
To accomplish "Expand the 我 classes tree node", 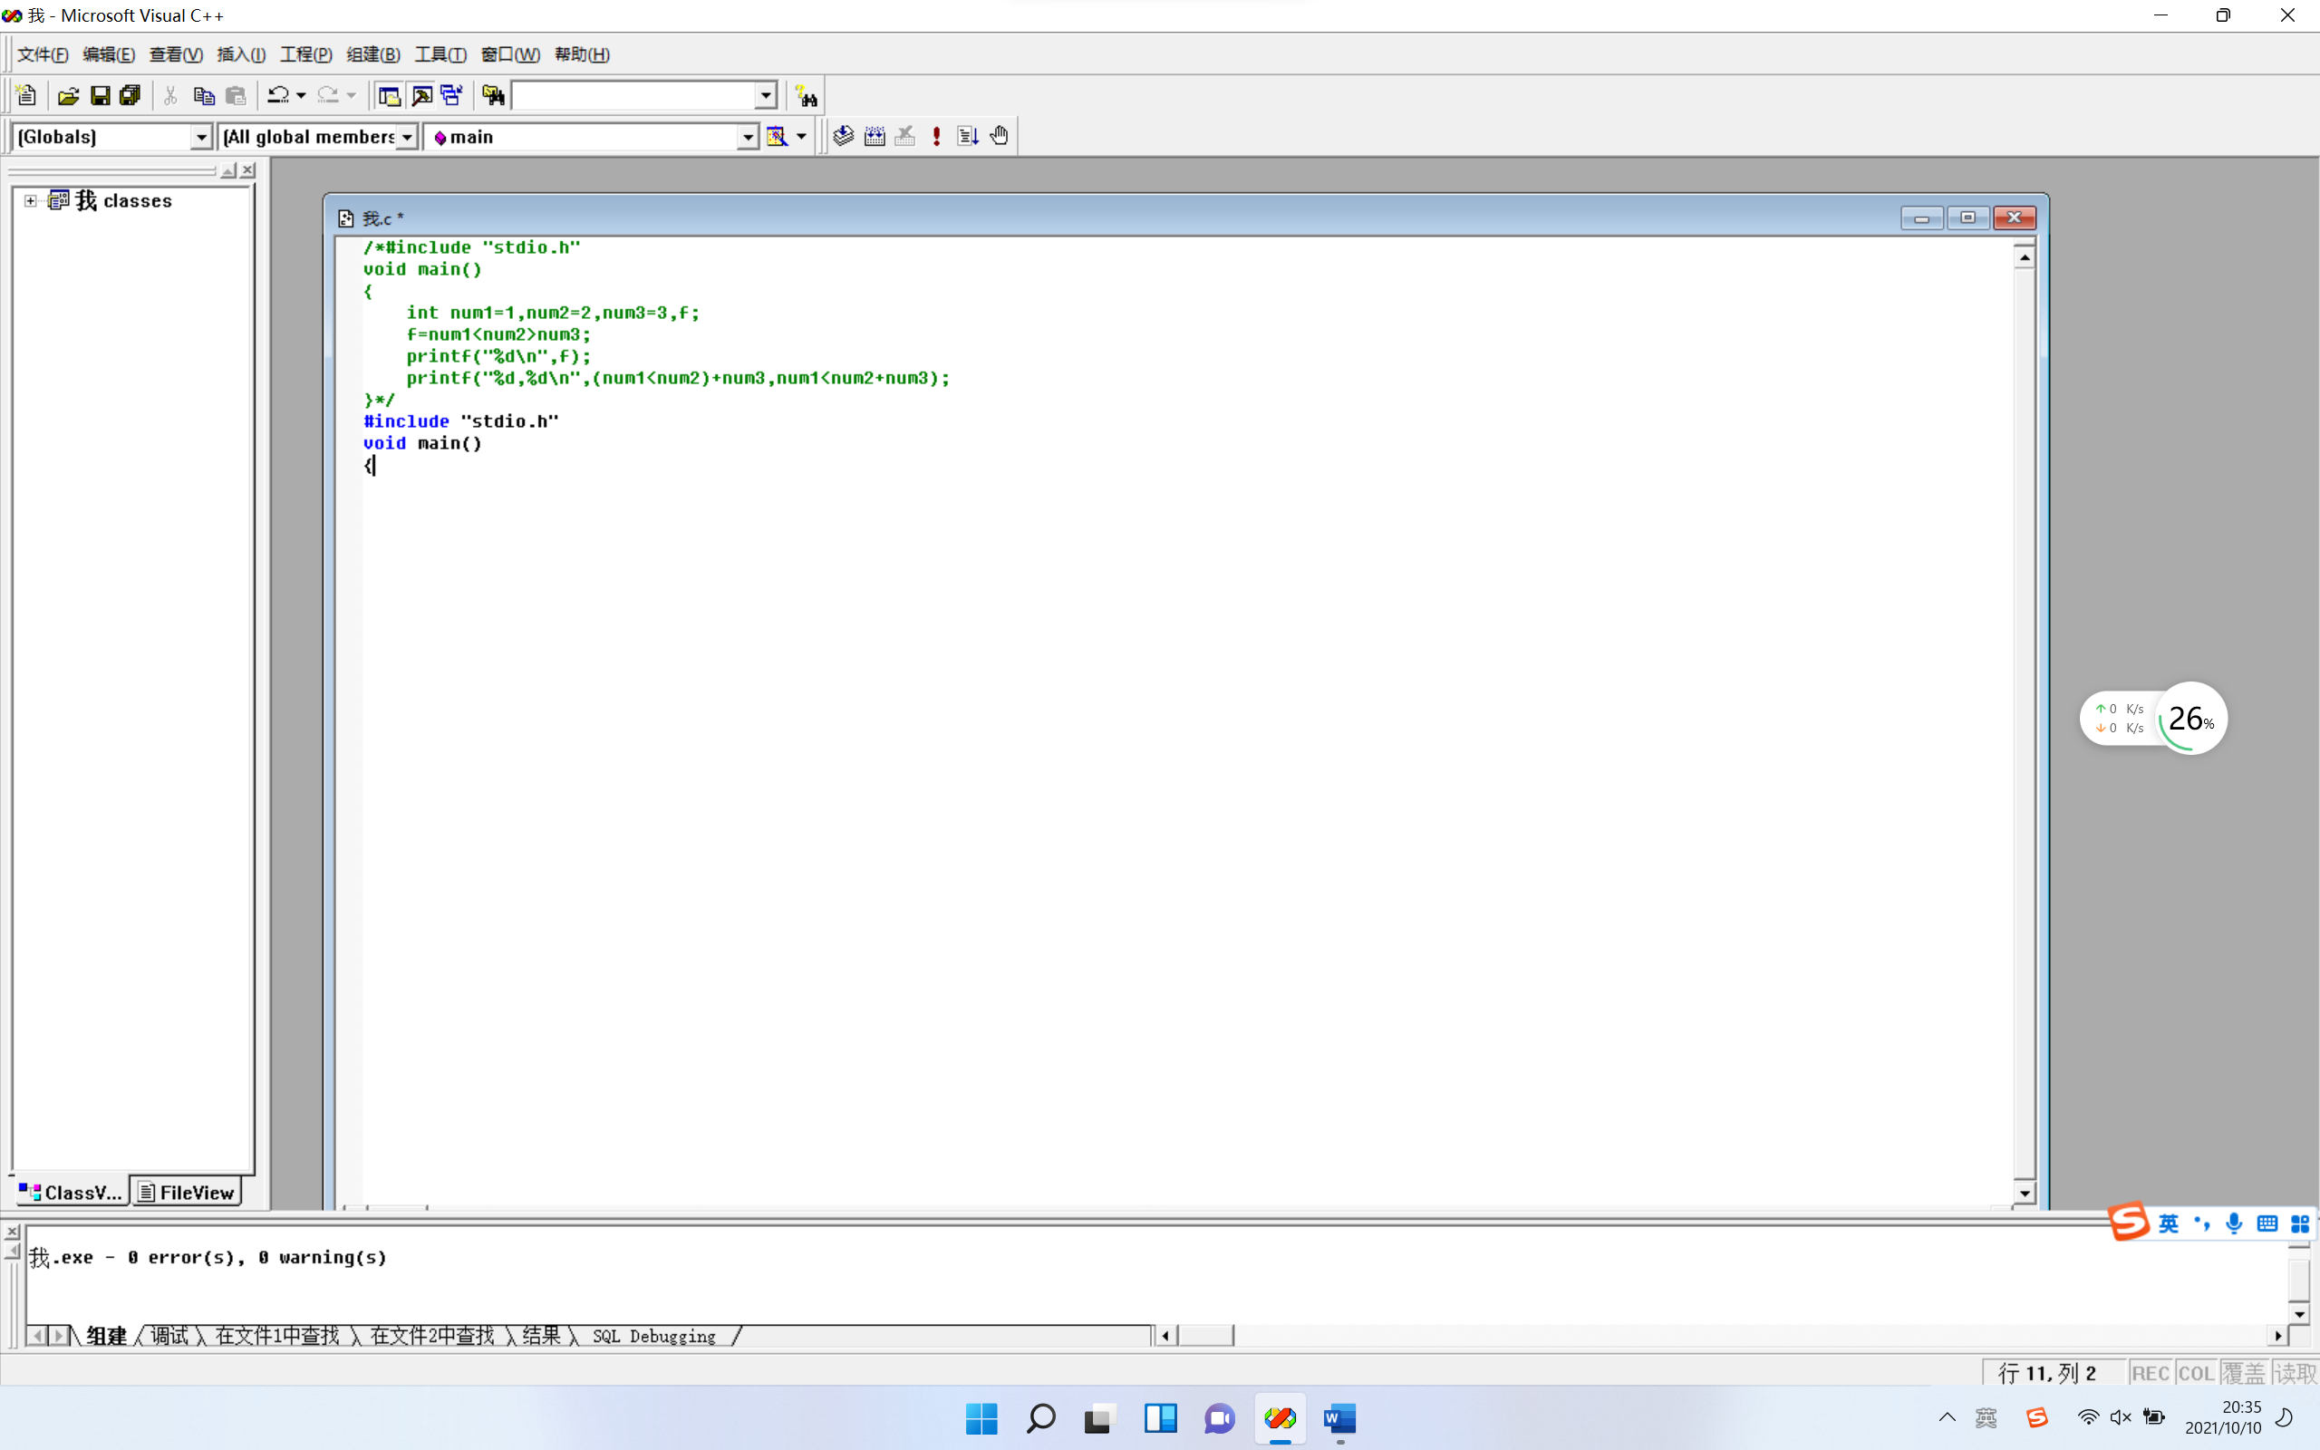I will point(31,200).
